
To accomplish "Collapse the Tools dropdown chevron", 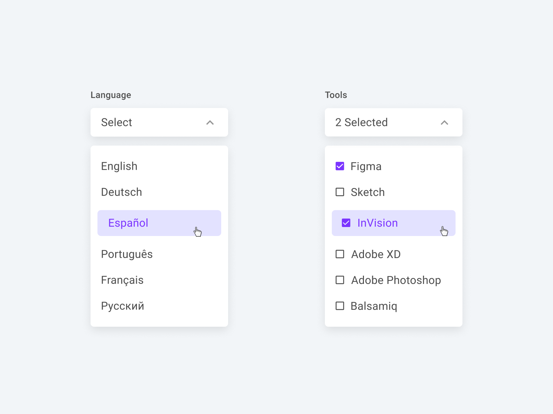I will 444,122.
